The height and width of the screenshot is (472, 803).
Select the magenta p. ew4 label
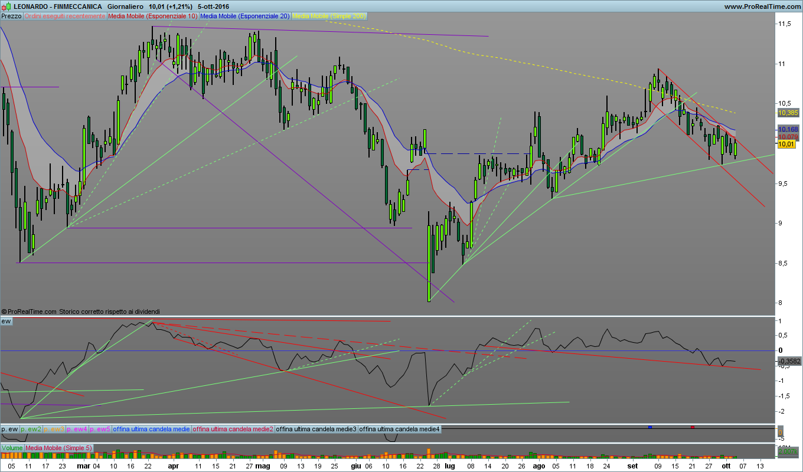pos(77,429)
